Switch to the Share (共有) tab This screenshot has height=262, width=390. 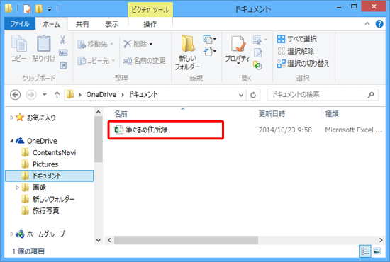82,24
